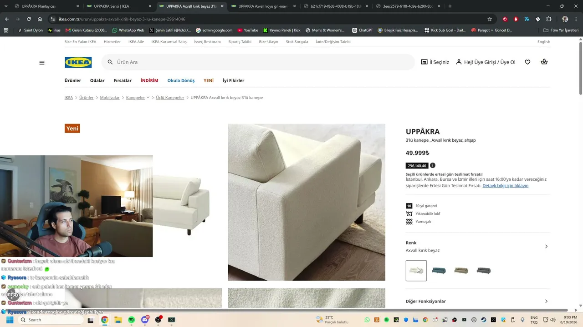Click the İl Seçiniz store selector
This screenshot has width=583, height=327.
coord(435,62)
